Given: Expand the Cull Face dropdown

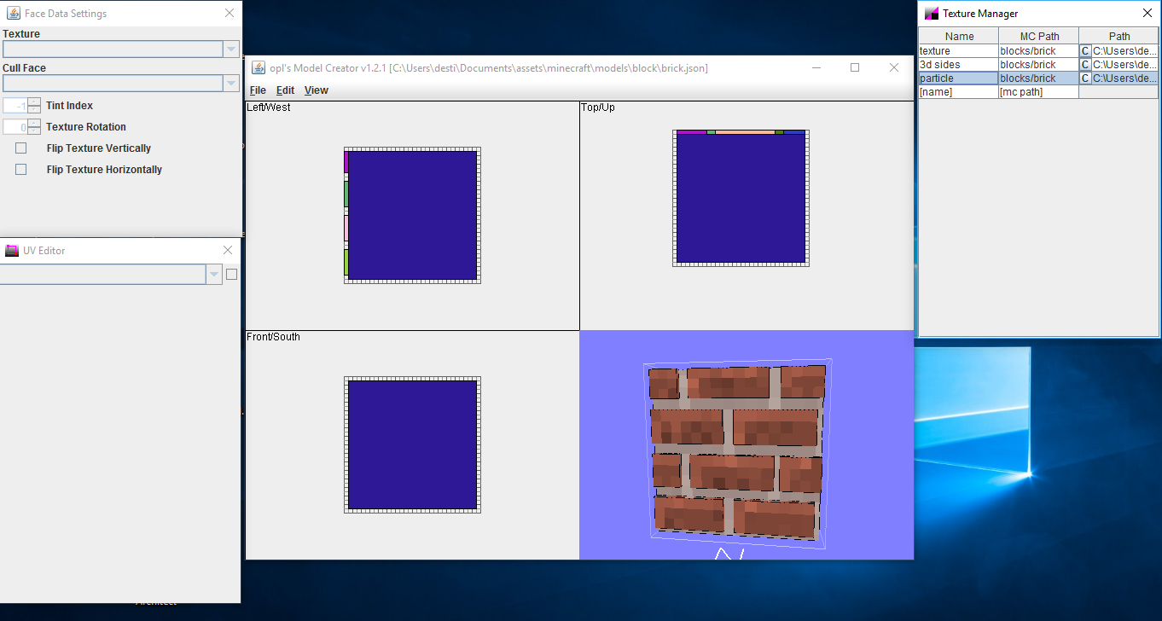Looking at the screenshot, I should coord(230,83).
